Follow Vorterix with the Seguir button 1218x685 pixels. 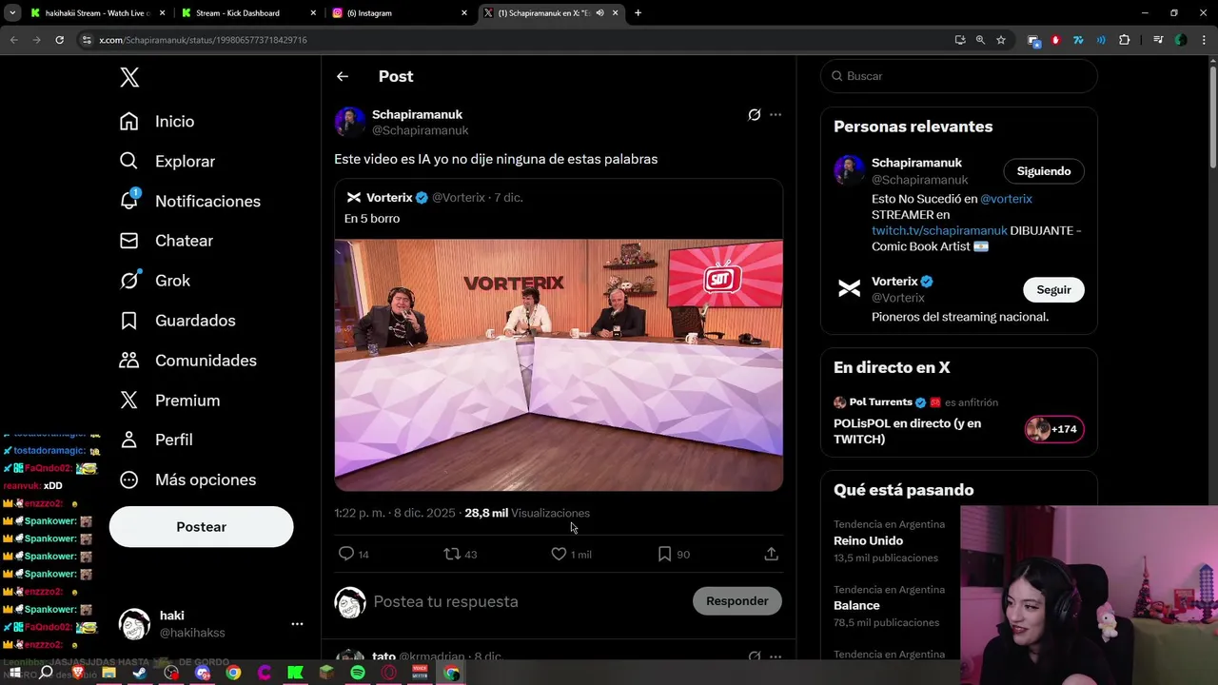click(1053, 290)
